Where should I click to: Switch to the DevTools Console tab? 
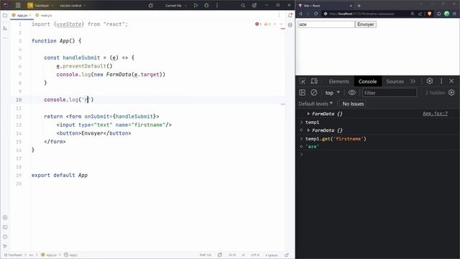[367, 81]
